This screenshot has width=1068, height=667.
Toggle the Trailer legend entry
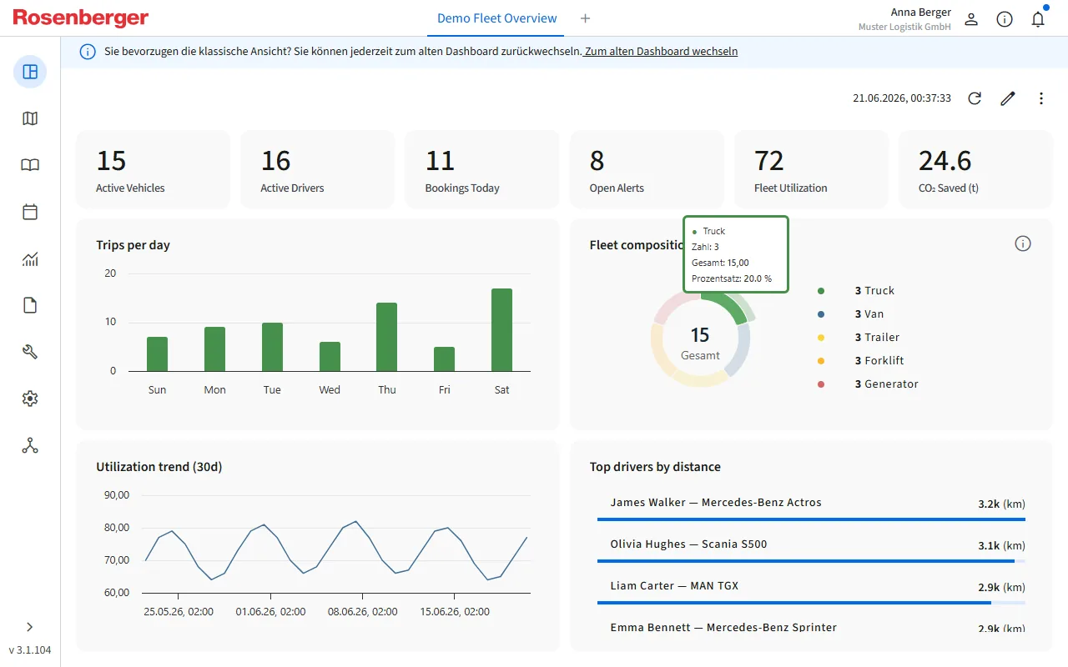[x=859, y=337]
